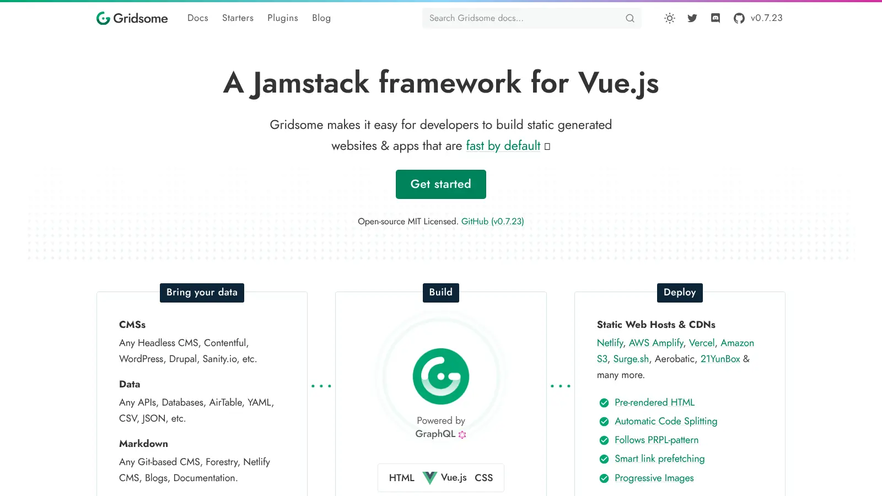The width and height of the screenshot is (882, 496).
Task: Click checkmark icon beside Follows PRPL-pattern
Action: click(x=604, y=440)
